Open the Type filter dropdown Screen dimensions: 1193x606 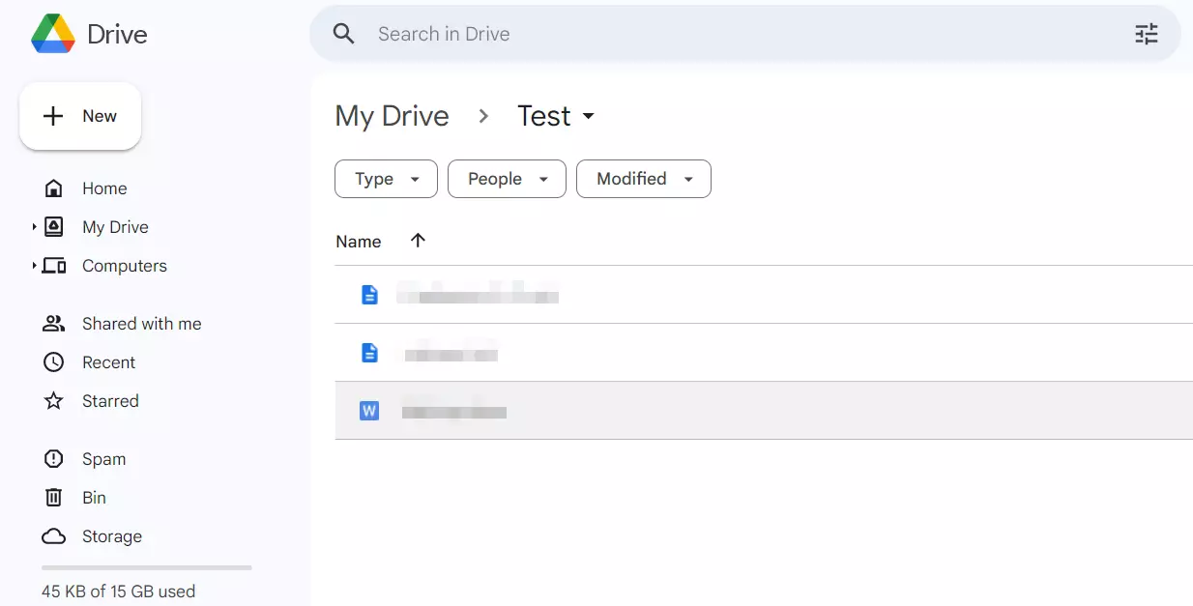[386, 179]
